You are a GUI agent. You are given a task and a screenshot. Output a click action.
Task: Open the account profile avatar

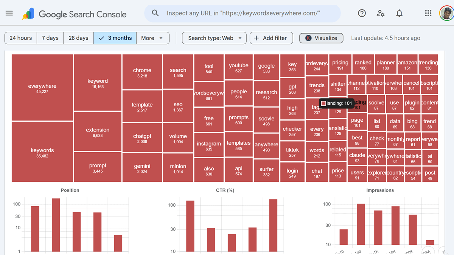click(446, 13)
